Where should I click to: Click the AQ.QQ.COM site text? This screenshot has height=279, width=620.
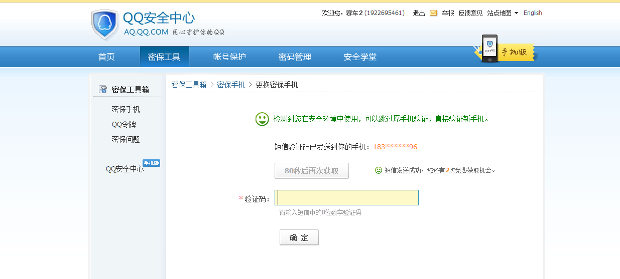(x=146, y=32)
